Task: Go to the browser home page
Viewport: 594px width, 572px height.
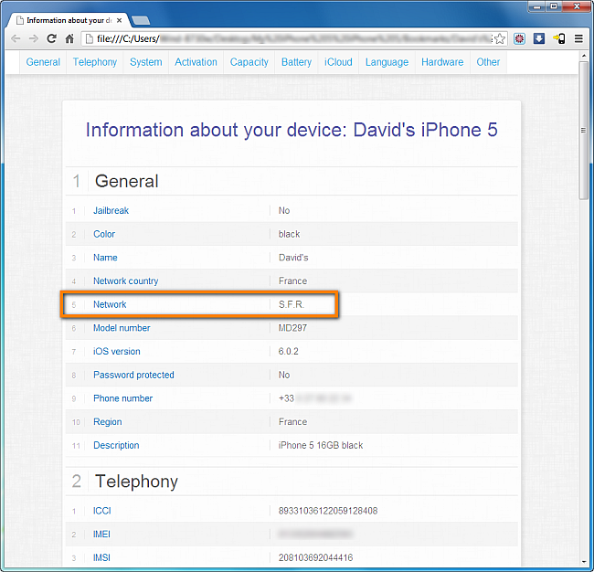Action: tap(69, 38)
